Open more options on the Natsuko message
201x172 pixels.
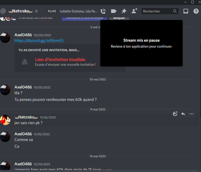191,114
